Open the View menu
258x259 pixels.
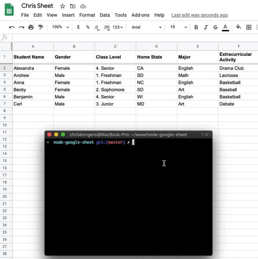[52, 15]
